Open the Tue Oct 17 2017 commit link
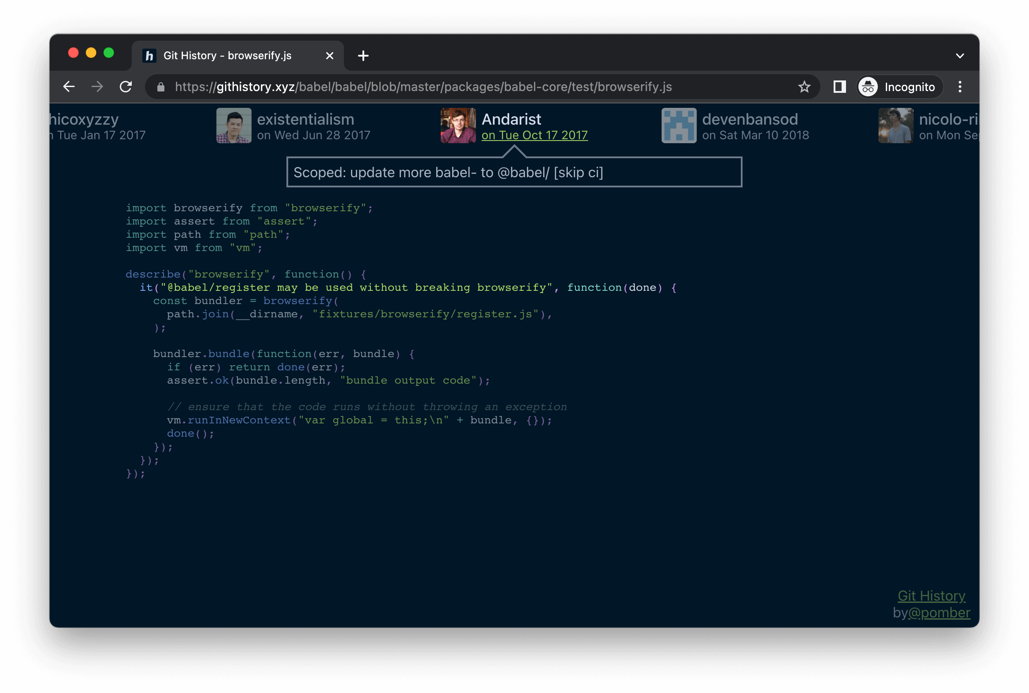The image size is (1029, 693). 534,135
